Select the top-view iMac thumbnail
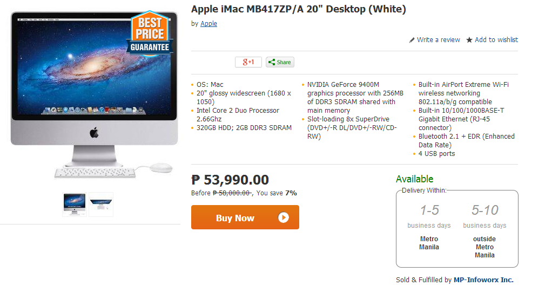 [101, 205]
